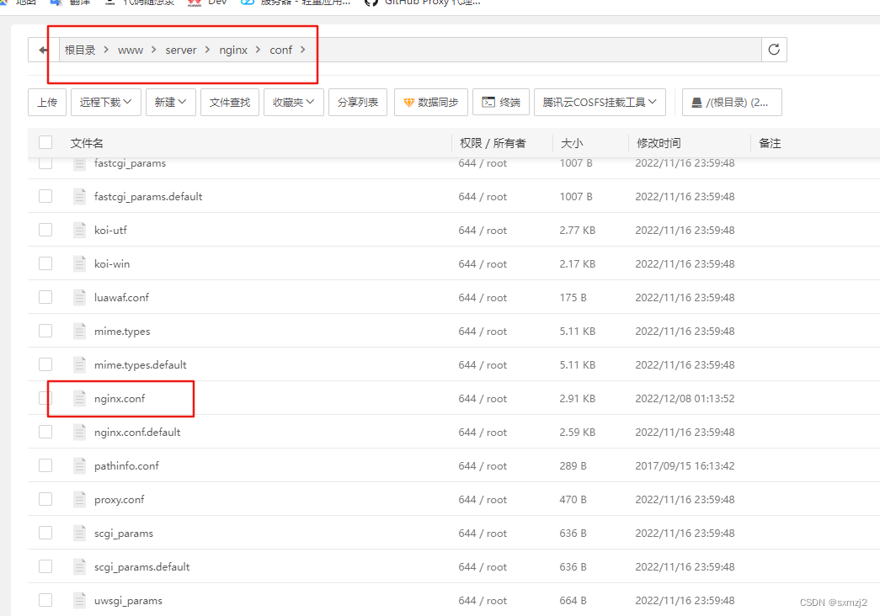The height and width of the screenshot is (616, 880).
Task: Click the 文件查找 button
Action: (x=230, y=102)
